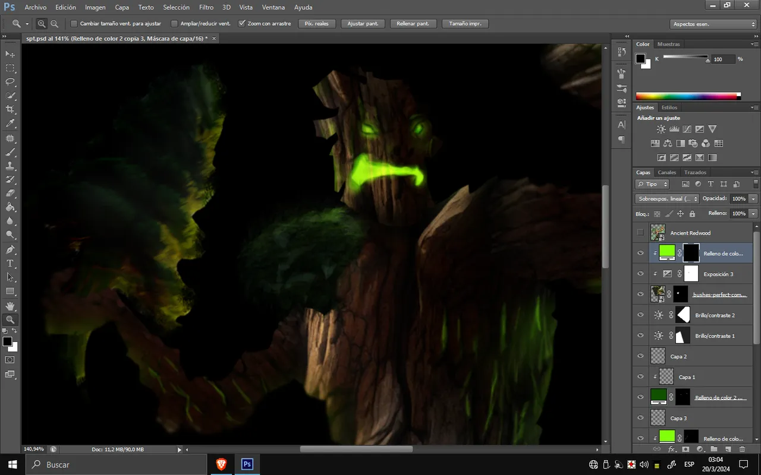Switch to the Estilos tab

[669, 107]
